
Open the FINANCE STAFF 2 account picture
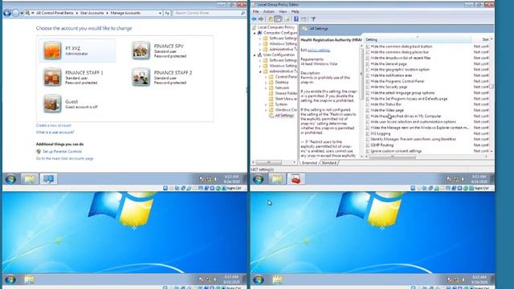pos(141,77)
